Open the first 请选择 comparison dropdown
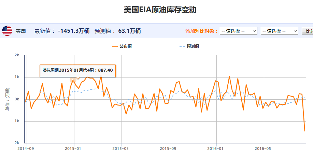Image resolution: width=313 pixels, height=155 pixels. [238, 31]
